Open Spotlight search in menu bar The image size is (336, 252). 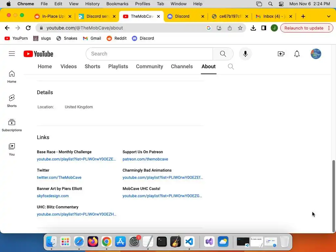[x=270, y=4]
